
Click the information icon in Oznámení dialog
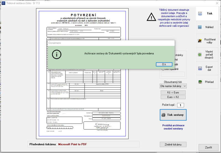coord(57,54)
